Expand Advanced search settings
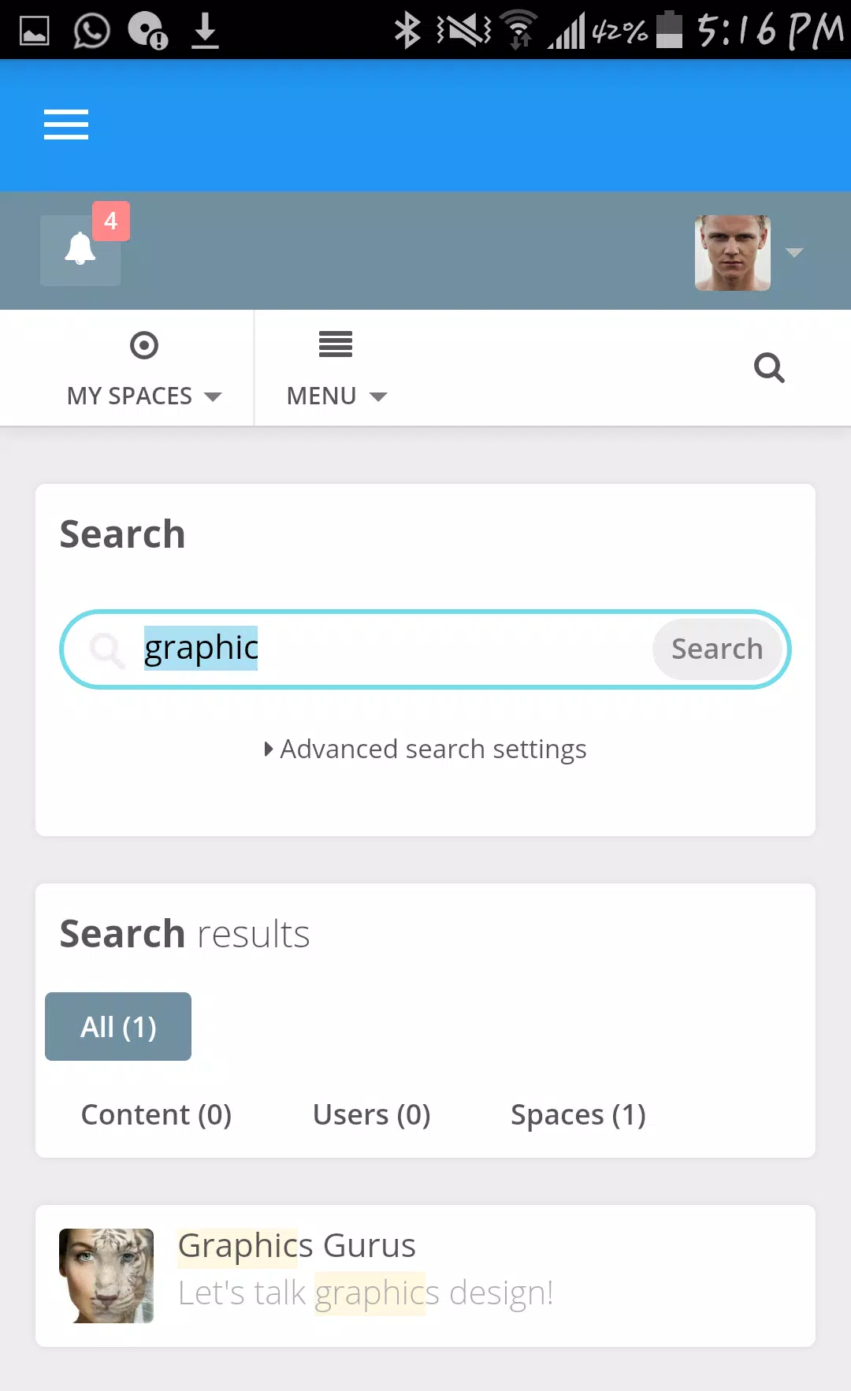Screen dimensions: 851x1391 click(x=425, y=749)
